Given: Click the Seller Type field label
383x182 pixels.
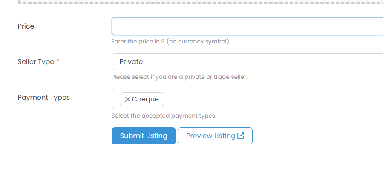Looking at the screenshot, I should point(36,62).
